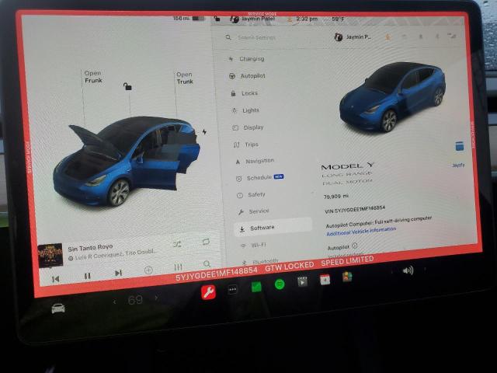Open the Display settings menu

(248, 127)
